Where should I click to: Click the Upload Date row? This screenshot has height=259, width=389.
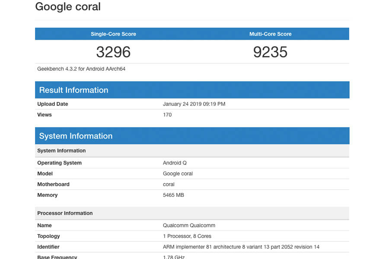tap(53, 104)
